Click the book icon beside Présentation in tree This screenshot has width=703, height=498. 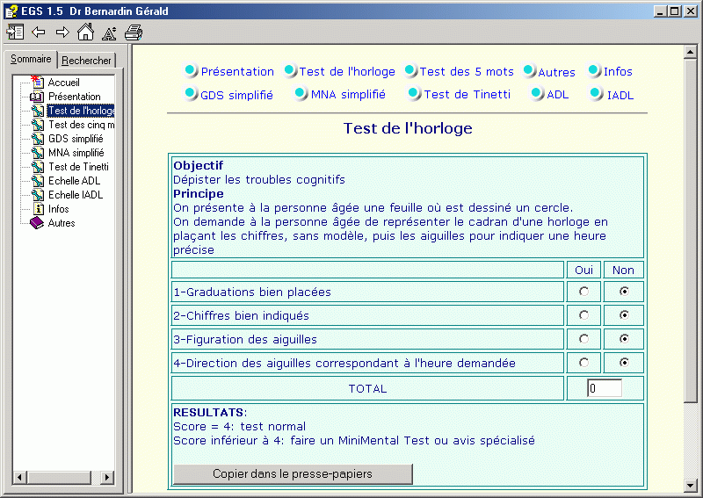pyautogui.click(x=37, y=97)
